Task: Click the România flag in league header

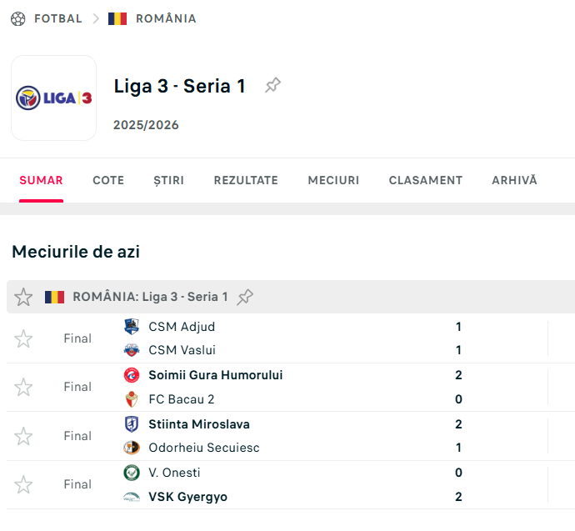Action: click(55, 297)
